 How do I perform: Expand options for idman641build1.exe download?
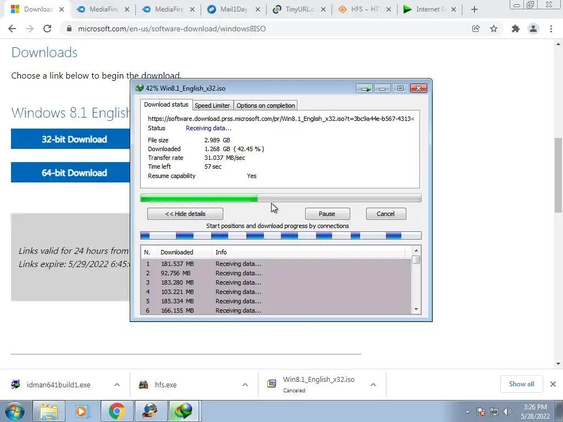coord(117,385)
